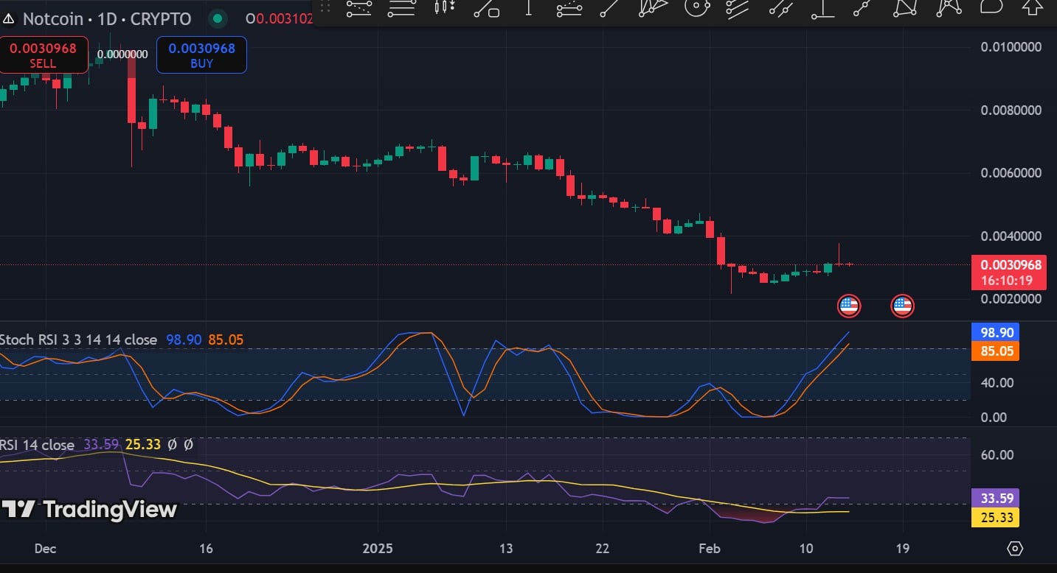Image resolution: width=1057 pixels, height=573 pixels.
Task: Open RSI 14 close indicator legend
Action: tap(38, 445)
